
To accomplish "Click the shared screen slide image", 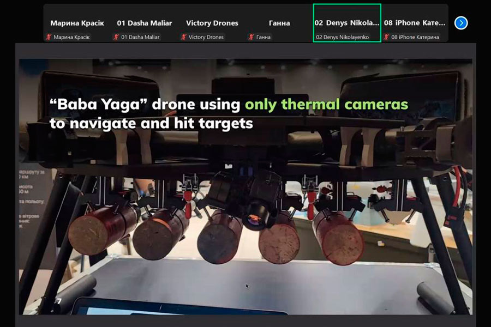I will (245, 187).
